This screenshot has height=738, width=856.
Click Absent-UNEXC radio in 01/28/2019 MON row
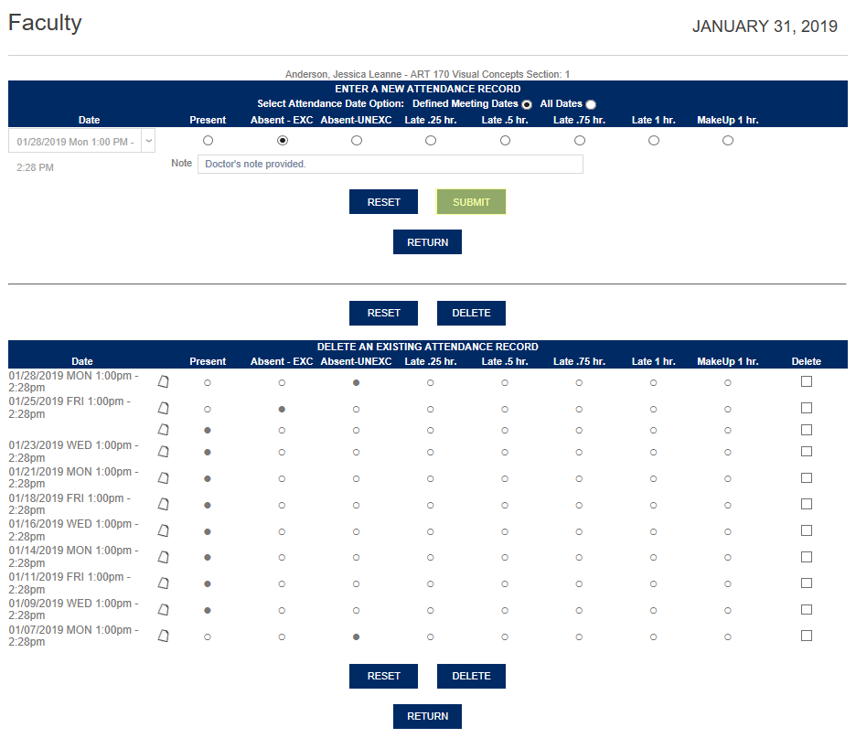tap(356, 383)
